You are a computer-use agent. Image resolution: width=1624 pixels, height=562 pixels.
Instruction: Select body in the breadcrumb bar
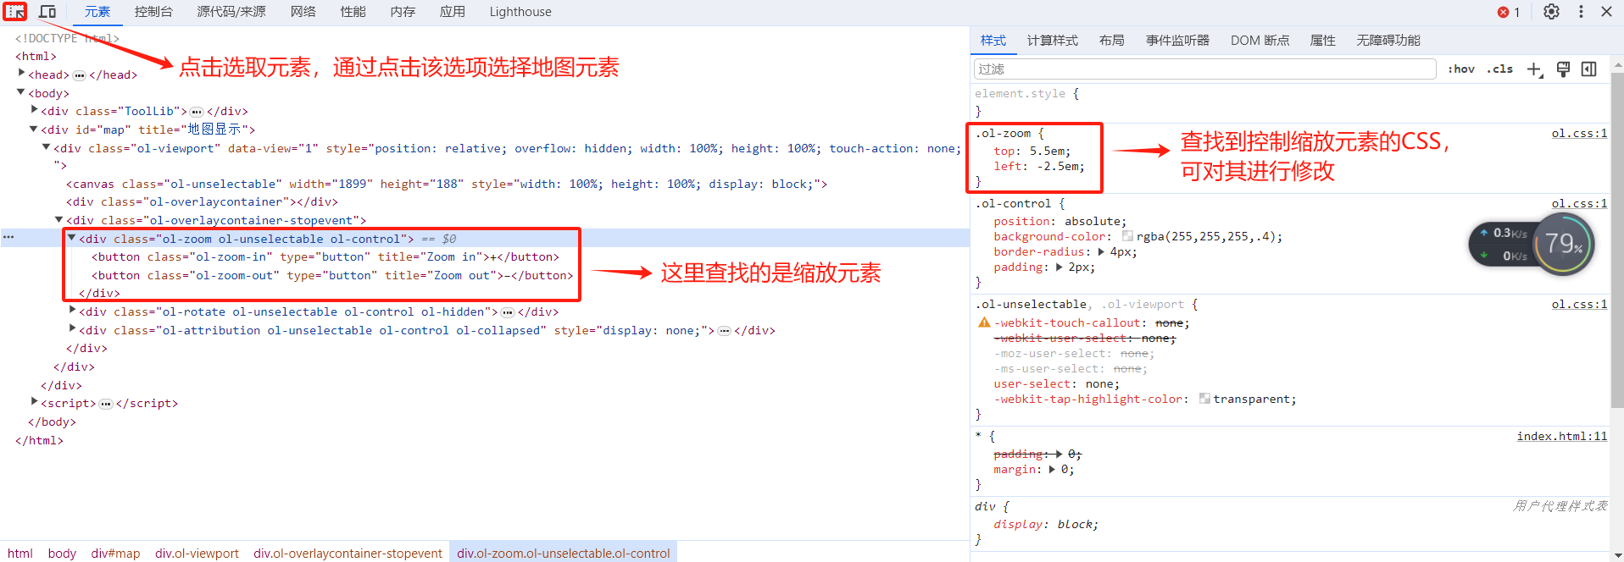[62, 553]
